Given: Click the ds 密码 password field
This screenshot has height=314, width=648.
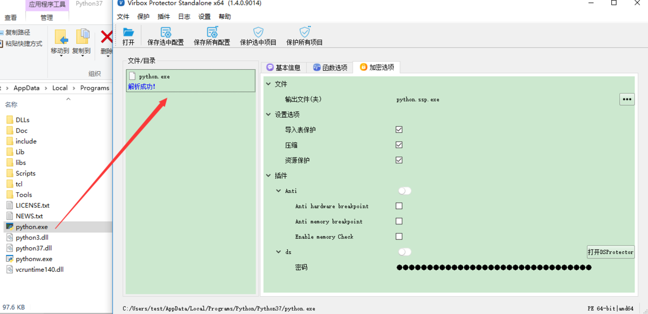Looking at the screenshot, I should point(494,267).
